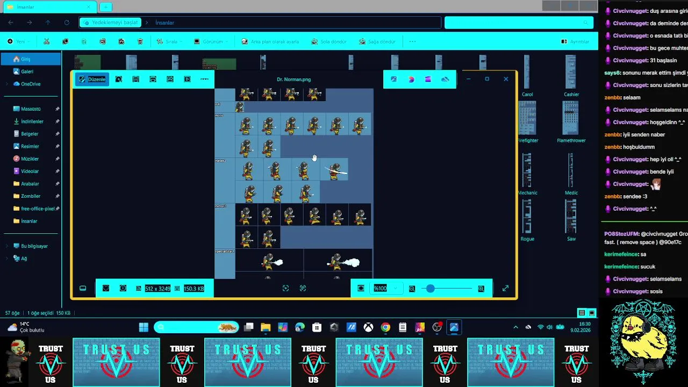Open Masaüstü in the sidebar
Image resolution: width=688 pixels, height=387 pixels.
(31, 109)
